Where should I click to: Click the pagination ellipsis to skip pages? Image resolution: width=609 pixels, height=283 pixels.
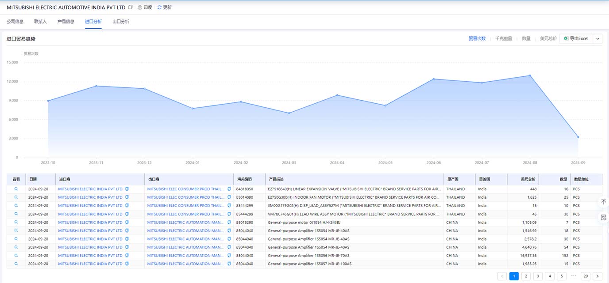coord(574,276)
